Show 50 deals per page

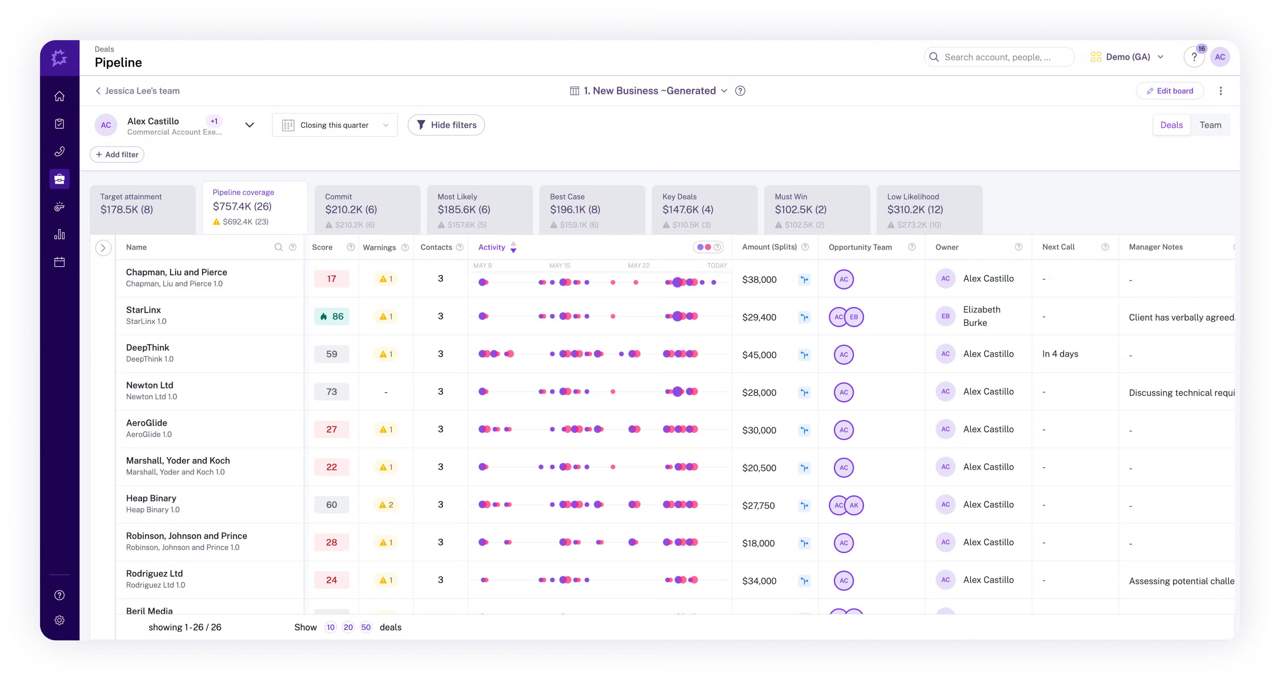pyautogui.click(x=366, y=627)
